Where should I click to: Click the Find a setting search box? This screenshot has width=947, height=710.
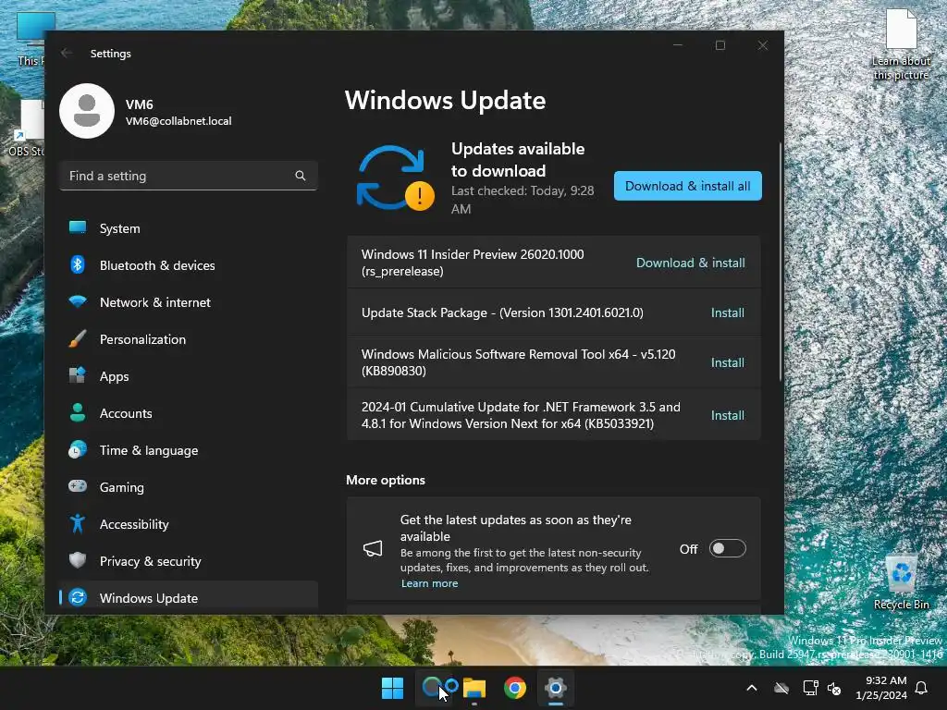click(x=189, y=176)
